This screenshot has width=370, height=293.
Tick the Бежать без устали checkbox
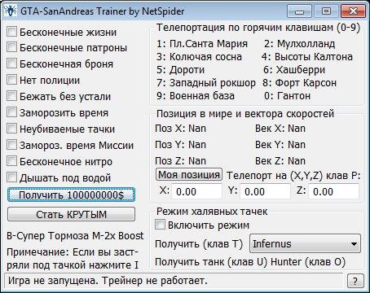pyautogui.click(x=11, y=96)
